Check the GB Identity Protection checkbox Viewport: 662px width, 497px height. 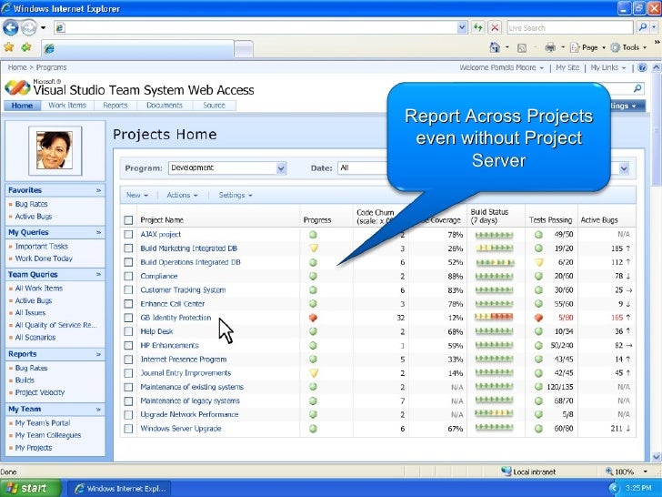pos(128,318)
